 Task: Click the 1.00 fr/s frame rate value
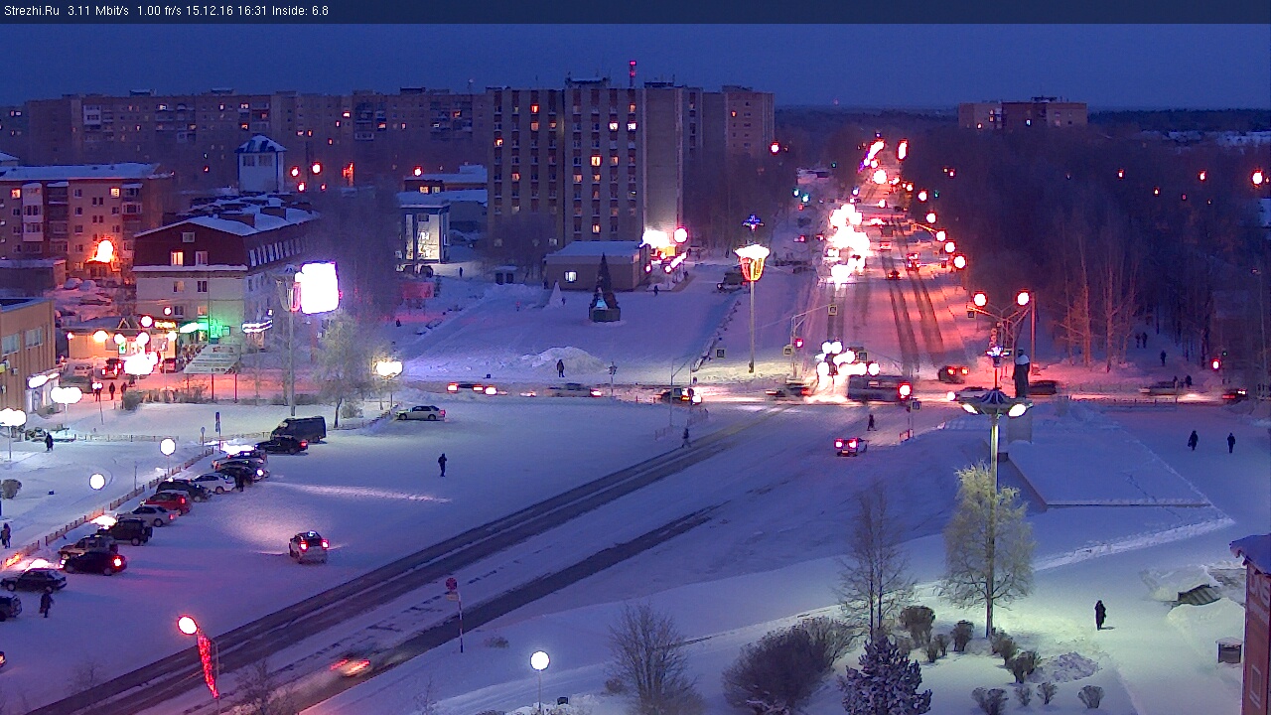[161, 11]
